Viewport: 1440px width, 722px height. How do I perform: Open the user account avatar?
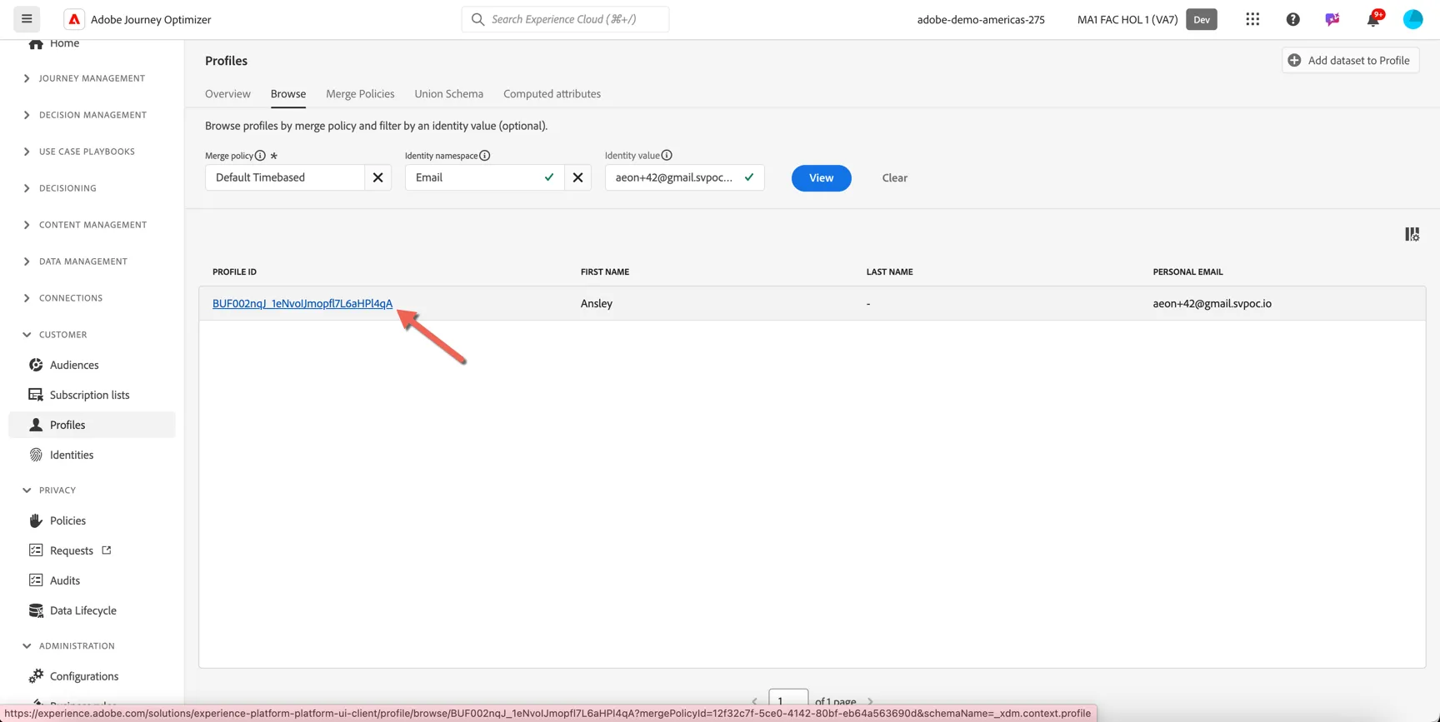[x=1412, y=19]
